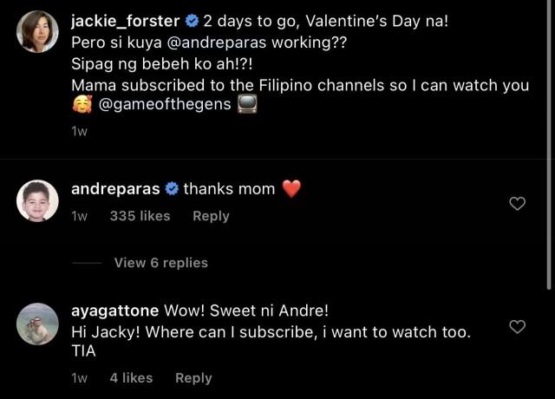Click the ayagattone username
Viewport: 555px width, 399px height.
[x=116, y=310]
